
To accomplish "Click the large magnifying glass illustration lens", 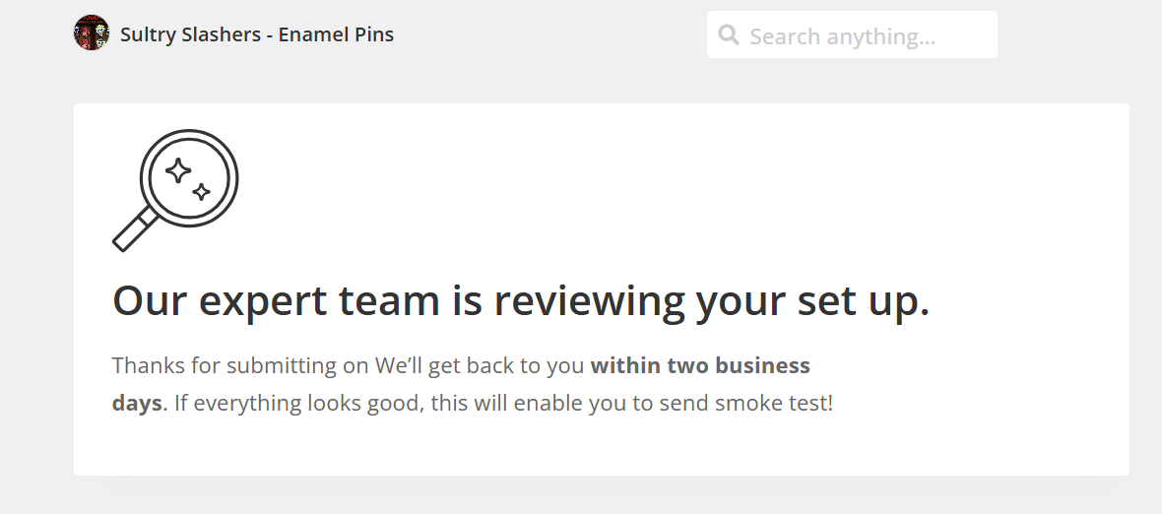I will 189,177.
